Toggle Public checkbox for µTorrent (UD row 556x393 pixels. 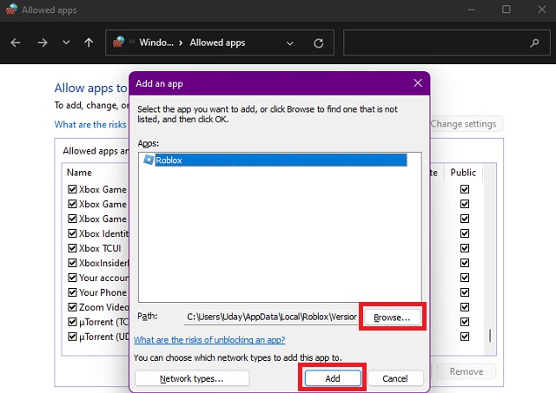(x=465, y=337)
